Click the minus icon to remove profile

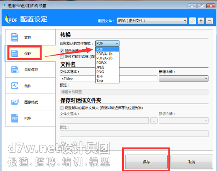(x=210, y=21)
